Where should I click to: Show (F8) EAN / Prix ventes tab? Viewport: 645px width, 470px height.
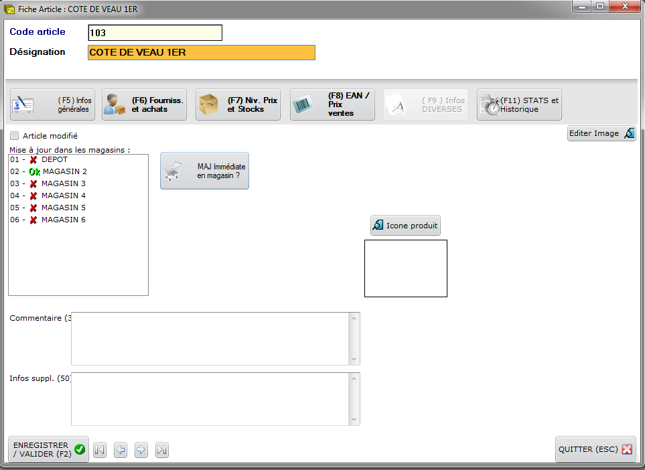click(x=332, y=105)
